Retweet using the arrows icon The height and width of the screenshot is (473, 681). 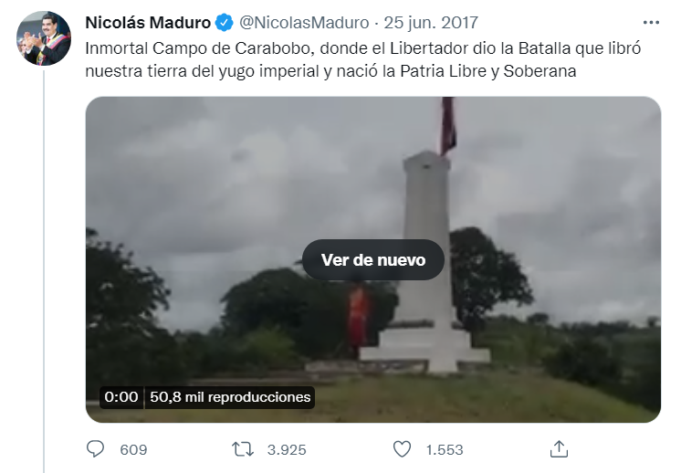tap(242, 449)
